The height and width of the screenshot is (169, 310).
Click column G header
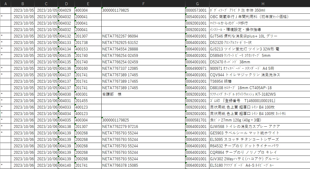[x=197, y=4]
